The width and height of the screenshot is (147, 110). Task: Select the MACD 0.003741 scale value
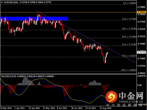coord(142,76)
